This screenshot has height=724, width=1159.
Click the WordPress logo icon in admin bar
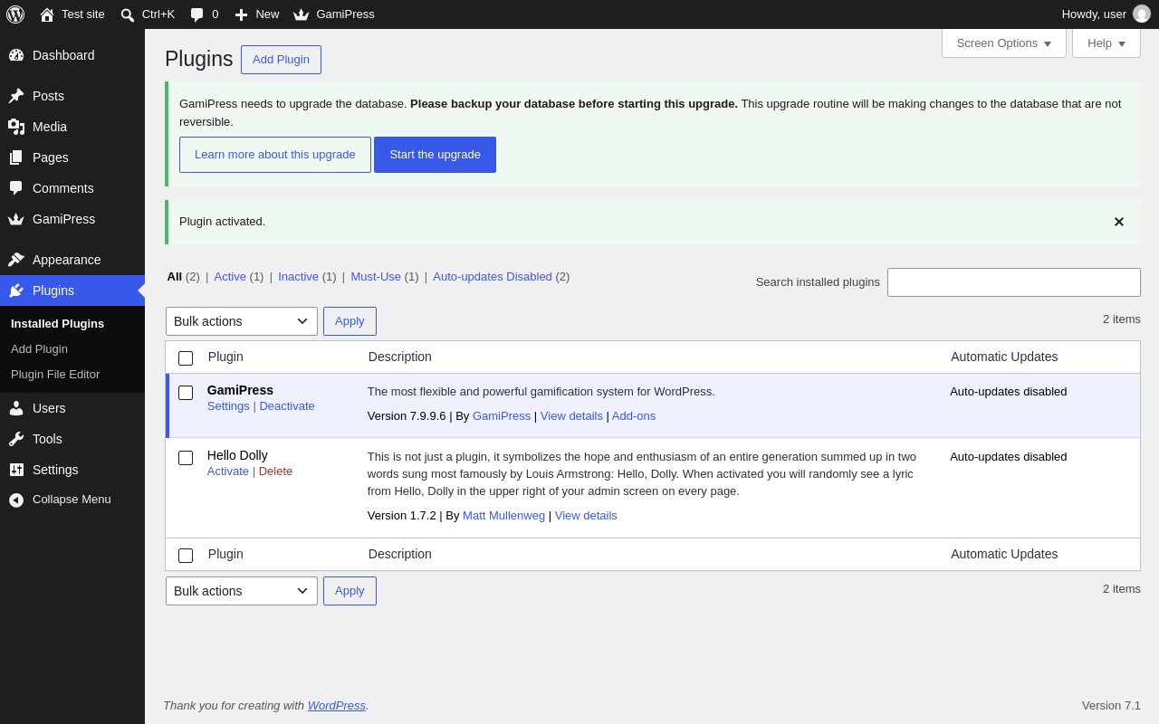click(15, 14)
